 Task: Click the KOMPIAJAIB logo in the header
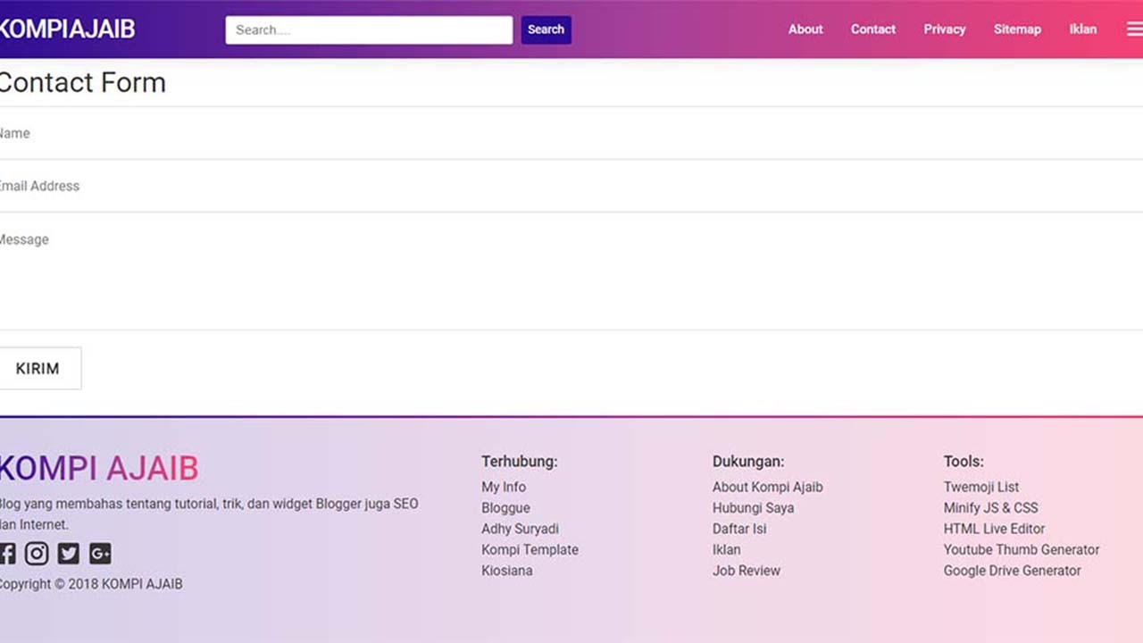tap(67, 29)
